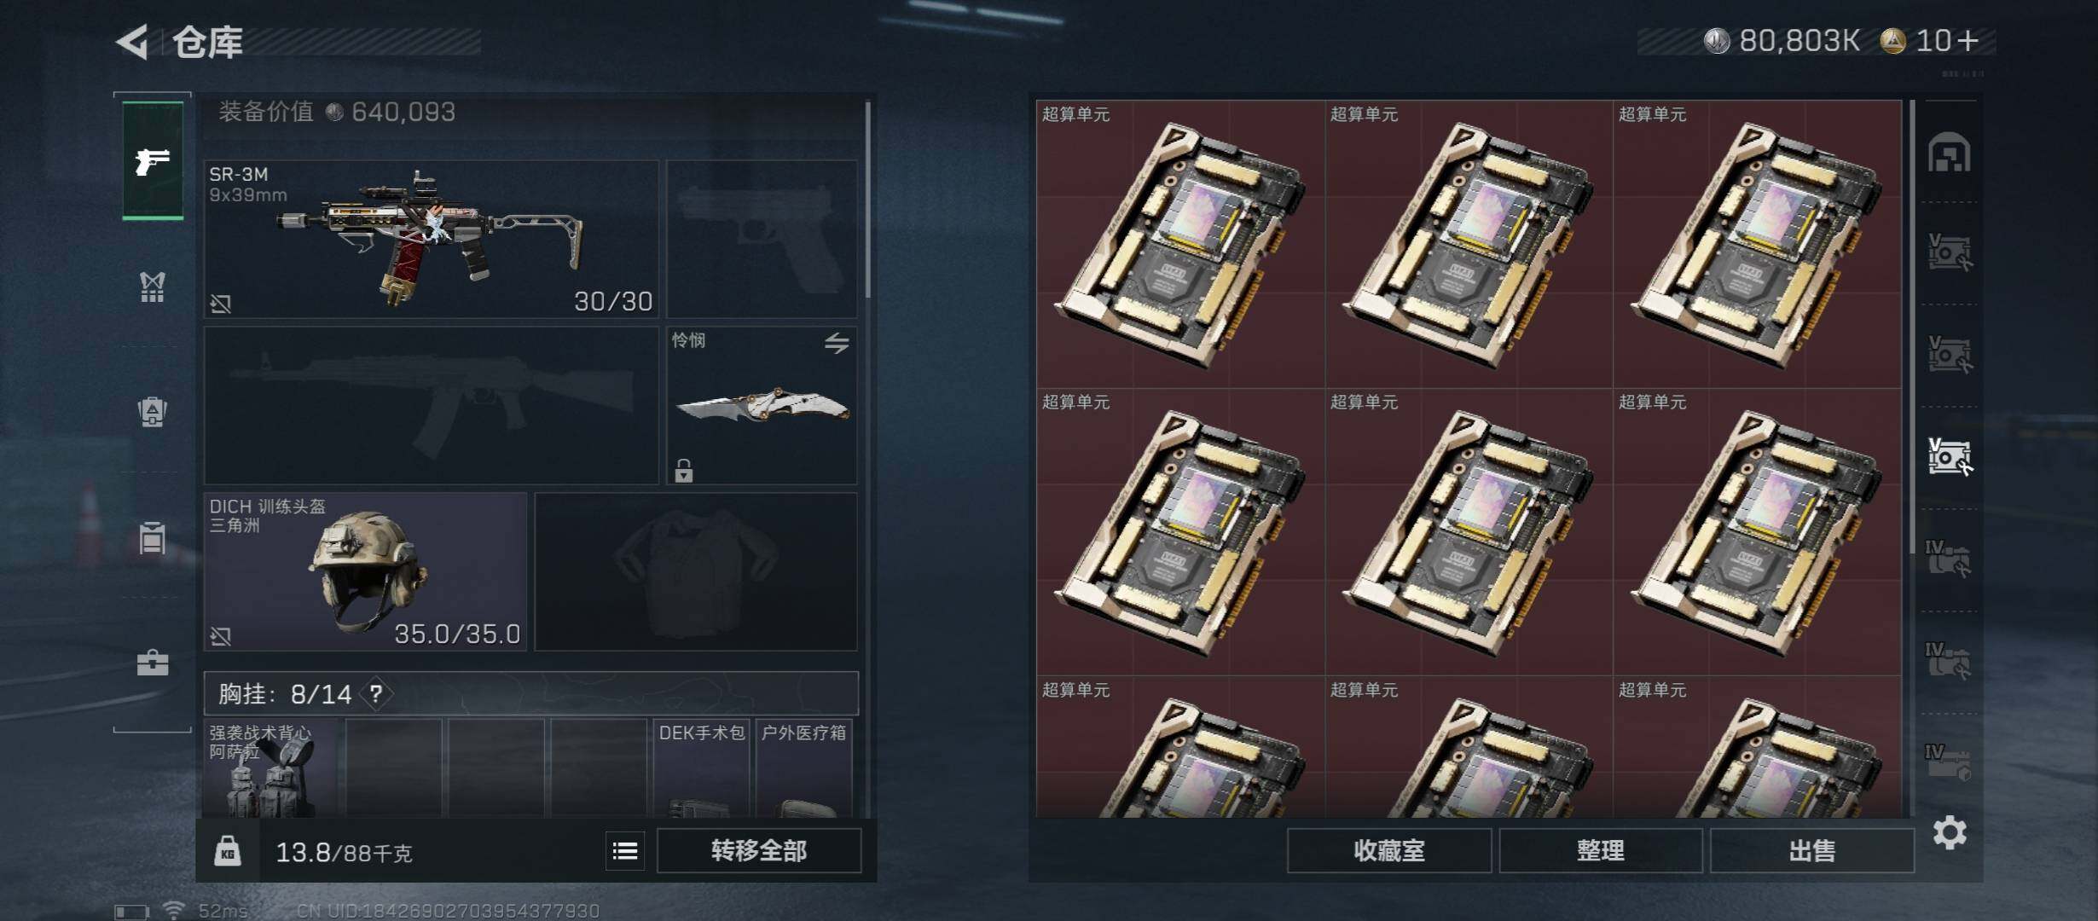Open the 收藏室 collection room
This screenshot has height=921, width=2098.
1389,850
